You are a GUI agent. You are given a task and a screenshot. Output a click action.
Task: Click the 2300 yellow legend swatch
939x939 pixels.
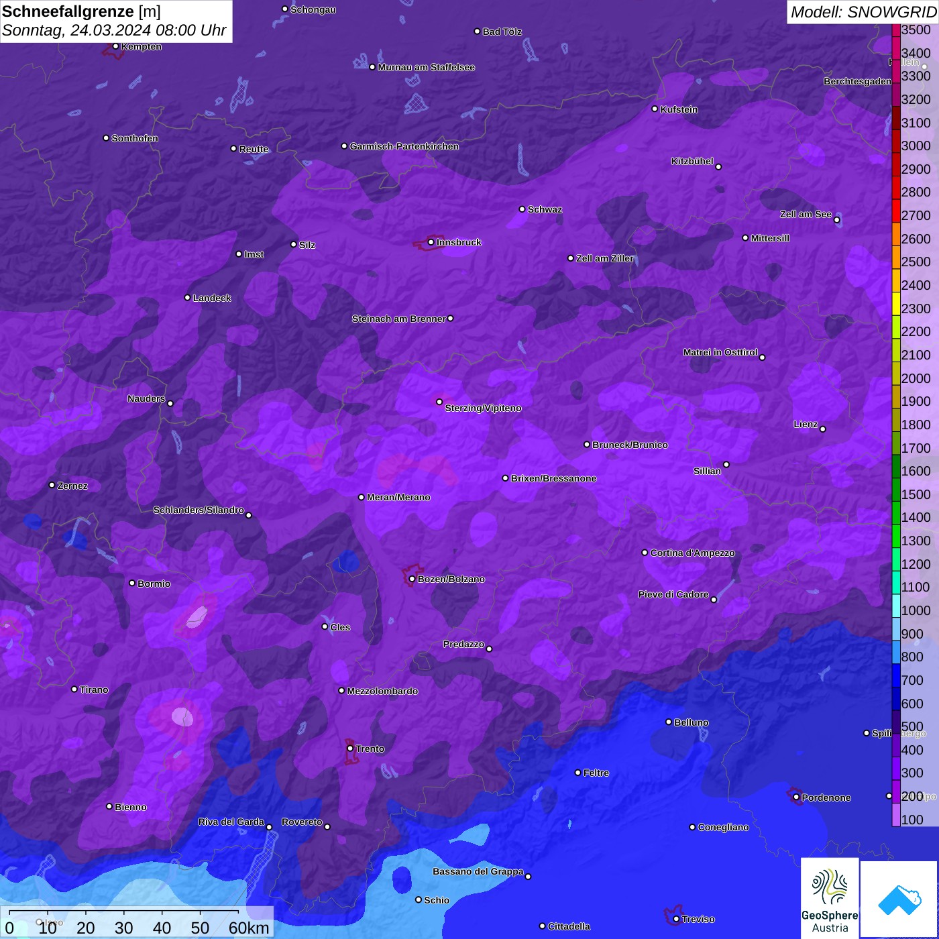pos(896,303)
